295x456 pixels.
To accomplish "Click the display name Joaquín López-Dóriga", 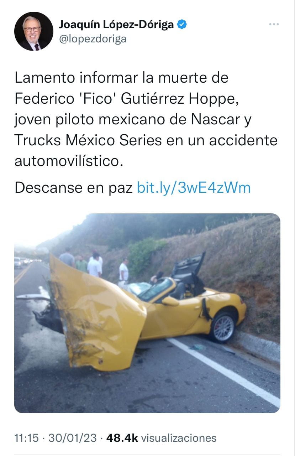I will 116,25.
